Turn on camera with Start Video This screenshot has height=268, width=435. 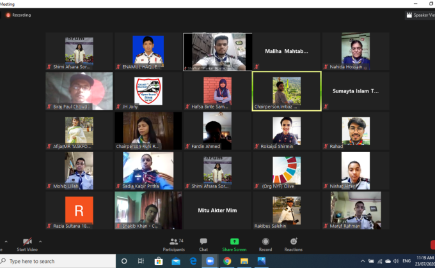point(27,245)
